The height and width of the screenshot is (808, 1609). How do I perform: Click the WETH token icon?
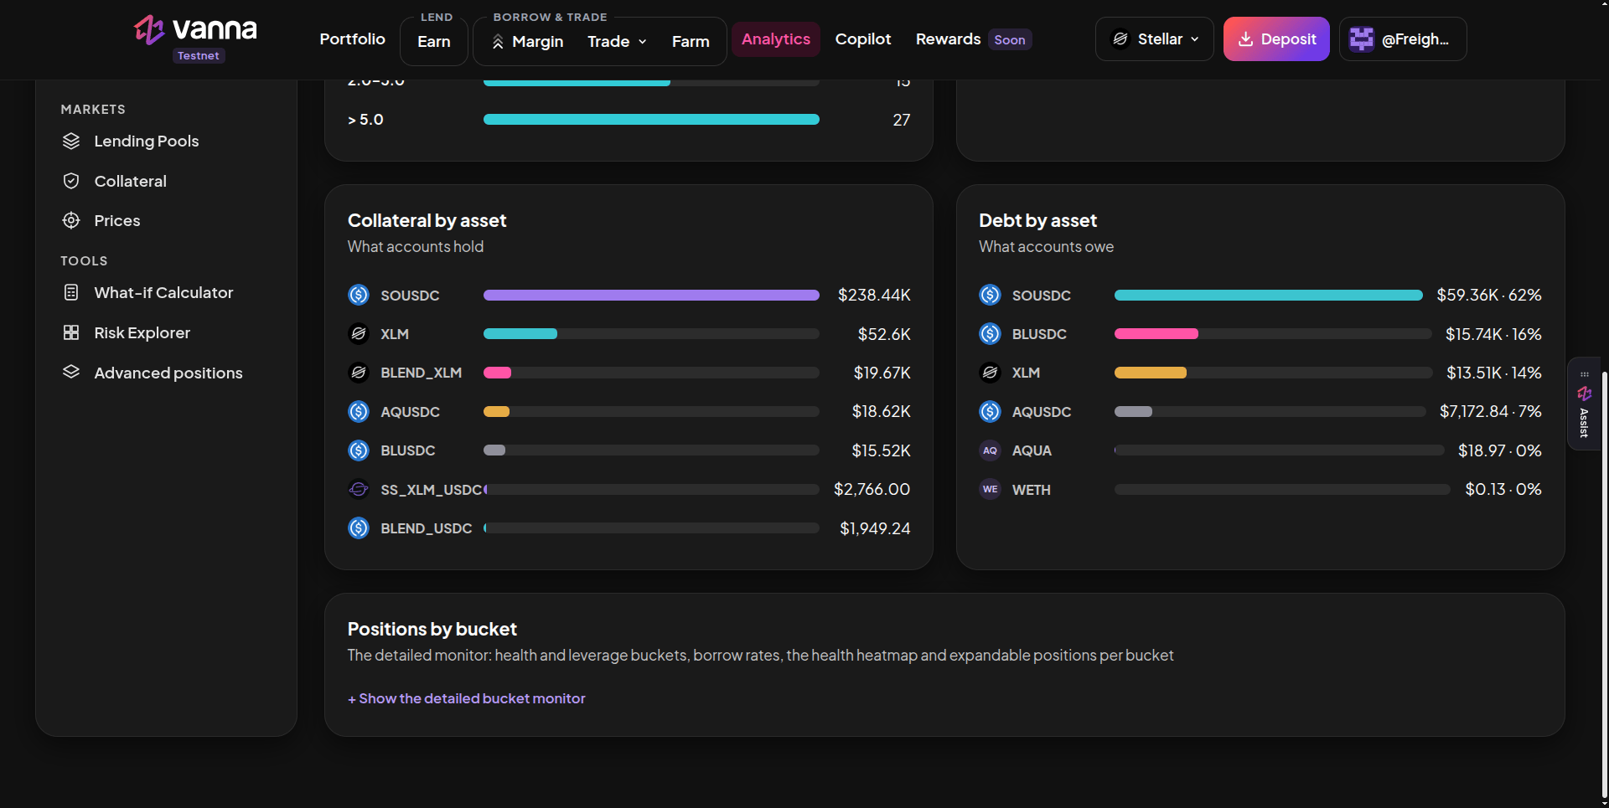tap(990, 489)
